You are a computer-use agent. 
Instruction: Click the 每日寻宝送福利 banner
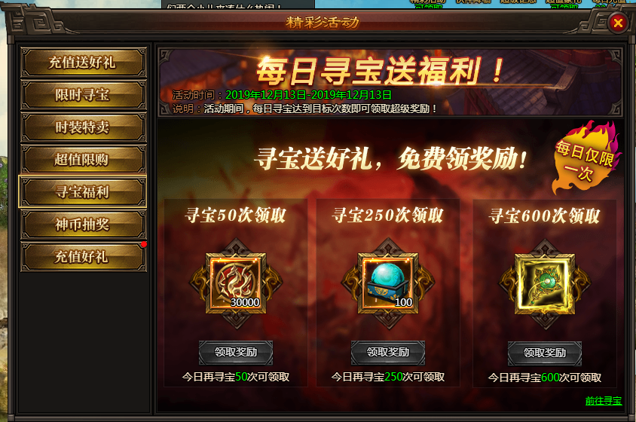(x=390, y=82)
